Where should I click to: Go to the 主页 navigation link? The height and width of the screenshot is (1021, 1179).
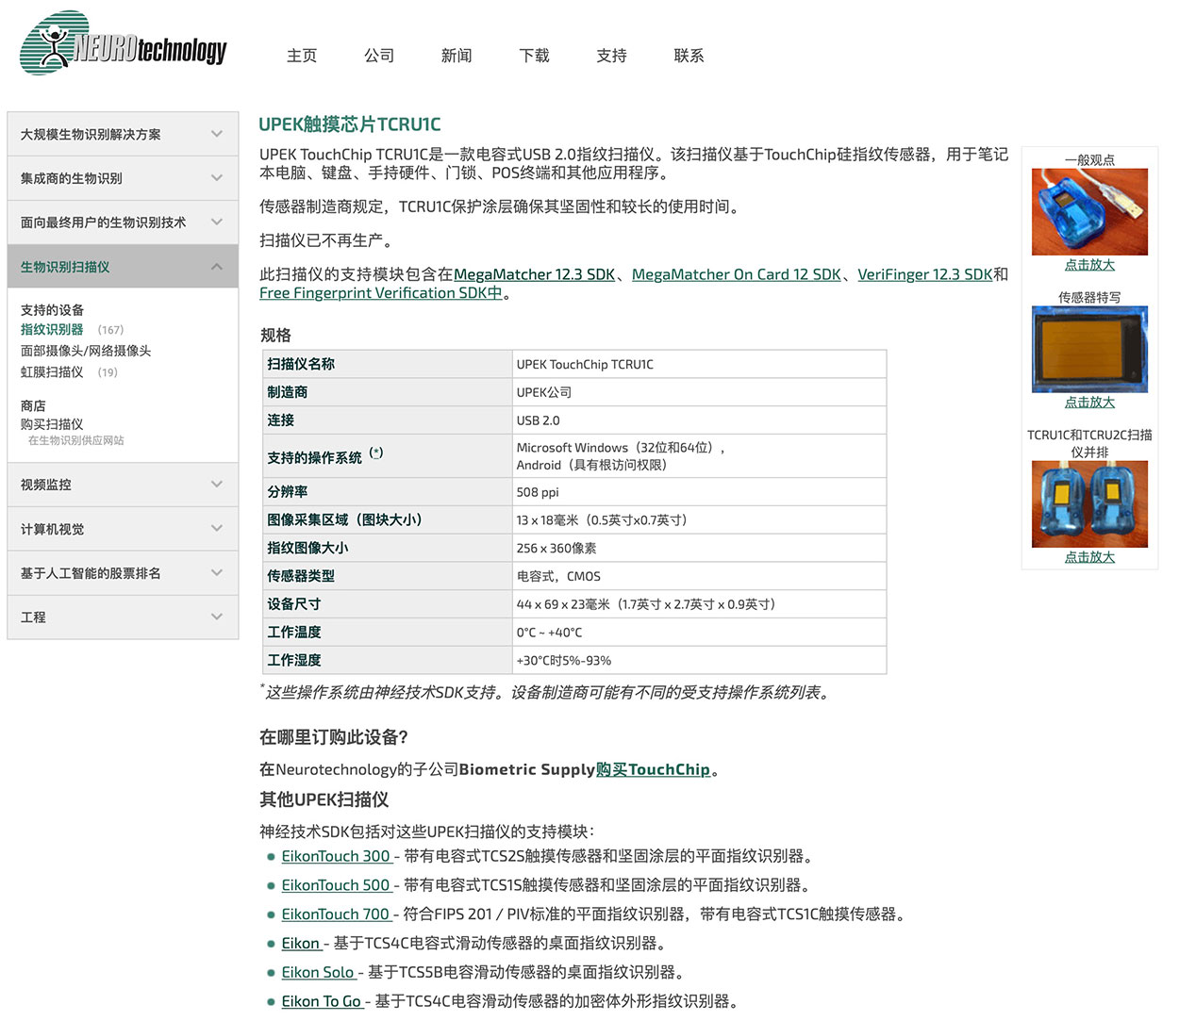point(302,56)
